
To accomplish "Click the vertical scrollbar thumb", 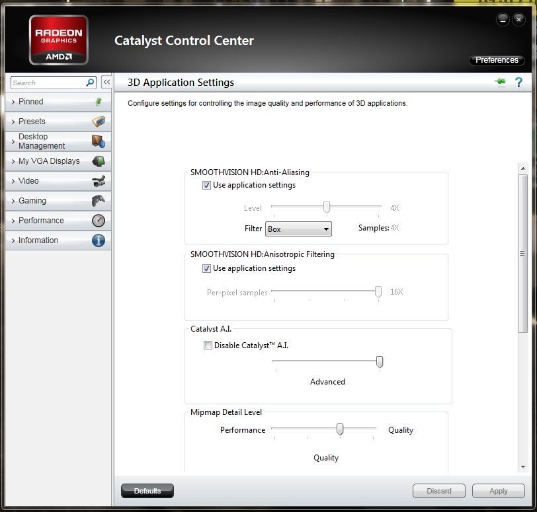I will [x=522, y=254].
